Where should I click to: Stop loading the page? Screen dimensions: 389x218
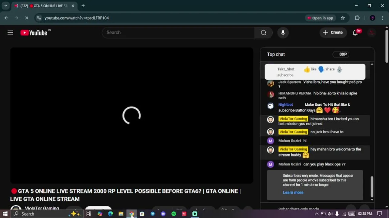click(27, 18)
